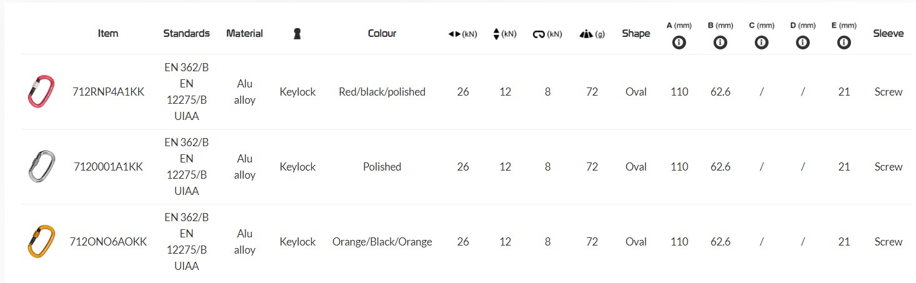Click the keylock symbol column header

click(297, 34)
